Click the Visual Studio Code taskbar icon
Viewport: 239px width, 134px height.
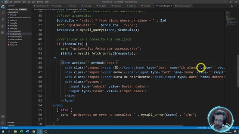(40, 131)
